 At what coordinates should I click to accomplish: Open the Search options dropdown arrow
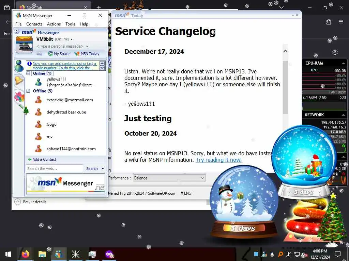click(x=103, y=169)
